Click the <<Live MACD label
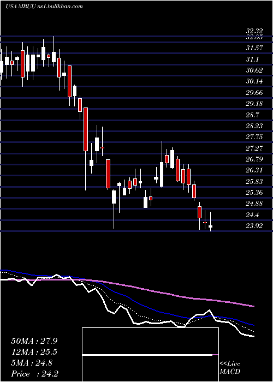 (x=230, y=368)
